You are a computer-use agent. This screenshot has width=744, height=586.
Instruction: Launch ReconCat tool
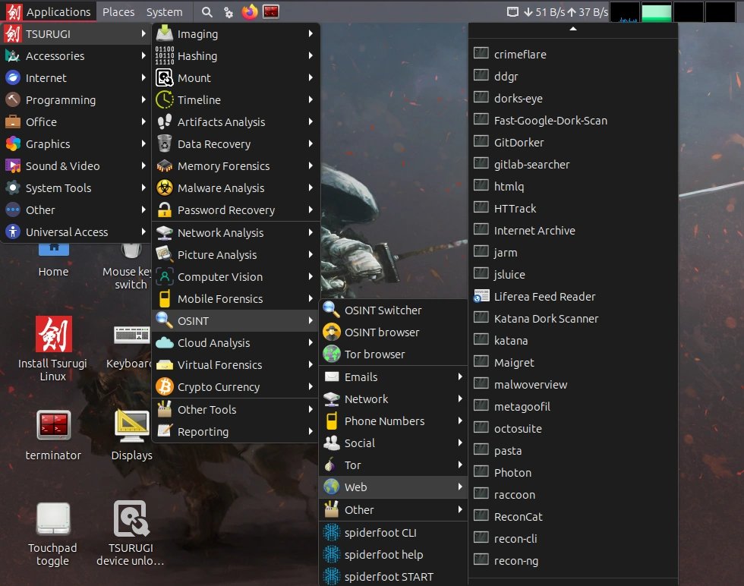(x=572, y=516)
